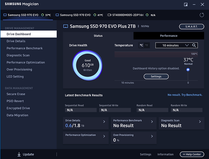Click the temperature history search magnifier icon
Image resolution: width=209 pixels, height=159 pixels.
coord(194,45)
